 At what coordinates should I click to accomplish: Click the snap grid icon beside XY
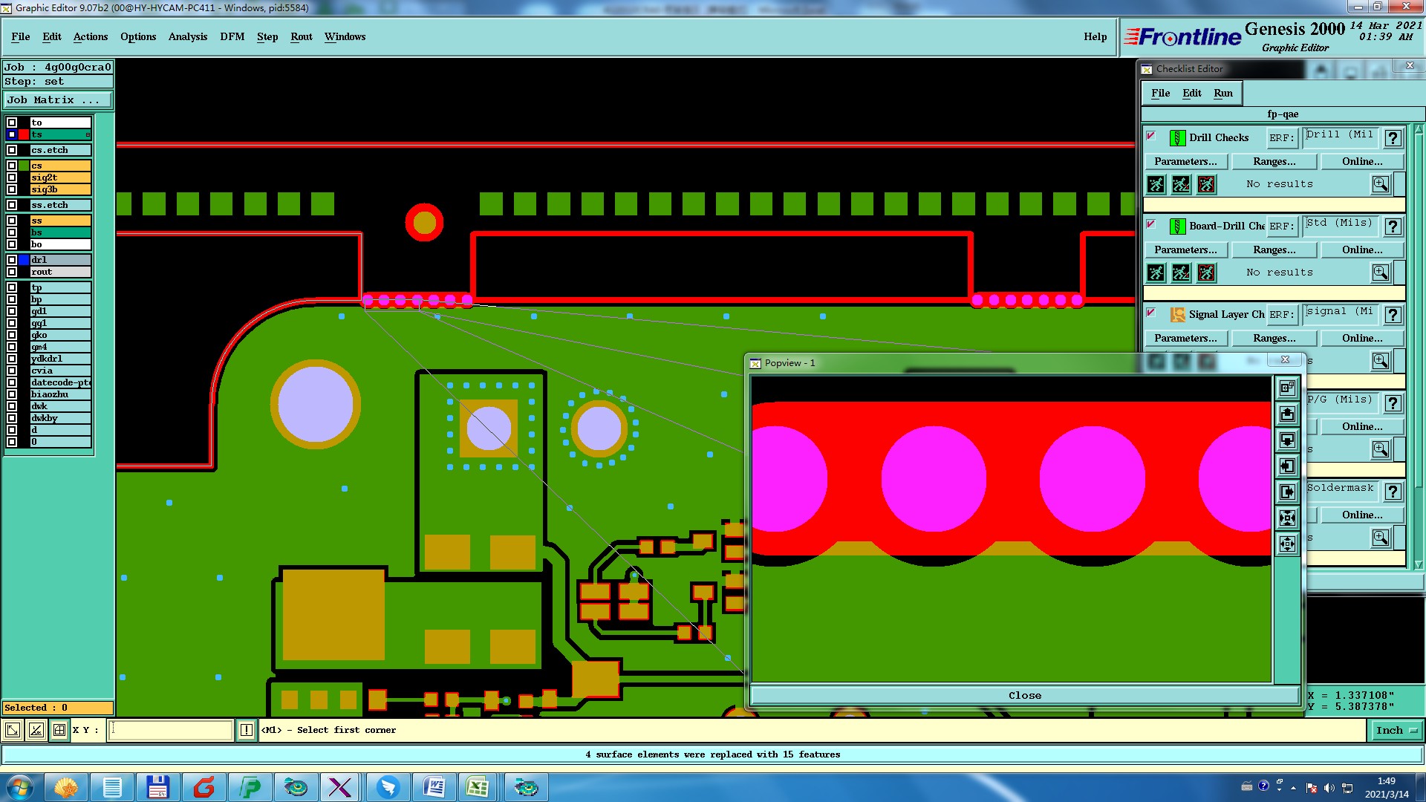point(59,730)
